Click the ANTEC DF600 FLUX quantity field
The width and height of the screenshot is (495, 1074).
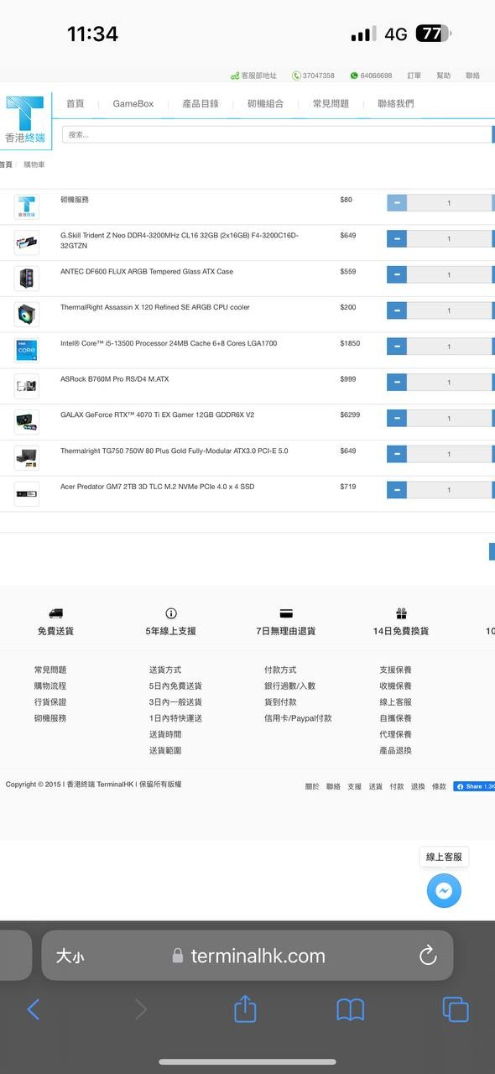[x=449, y=274]
